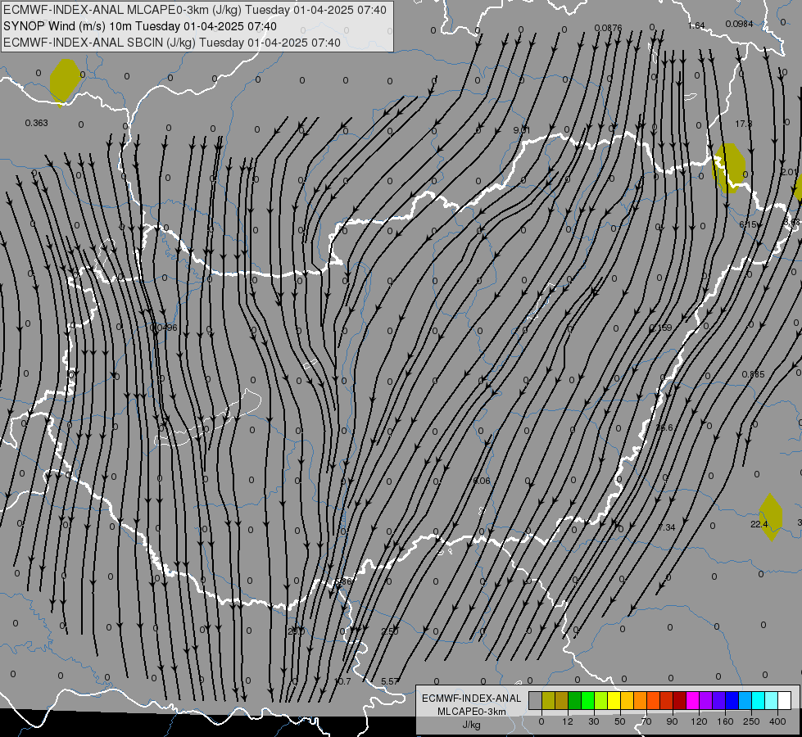The image size is (802, 737).
Task: Click the map value 0.363
Action: [36, 123]
